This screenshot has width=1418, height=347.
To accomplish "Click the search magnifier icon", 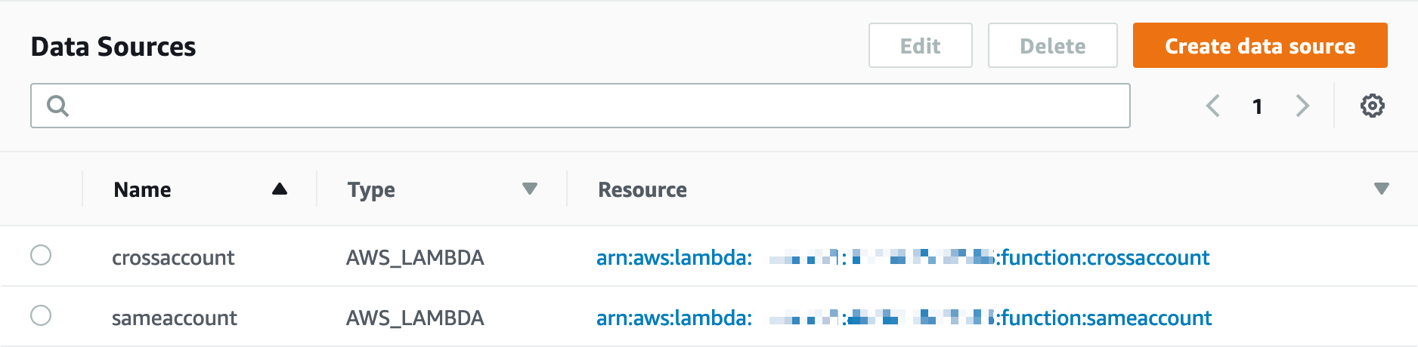I will (x=57, y=106).
